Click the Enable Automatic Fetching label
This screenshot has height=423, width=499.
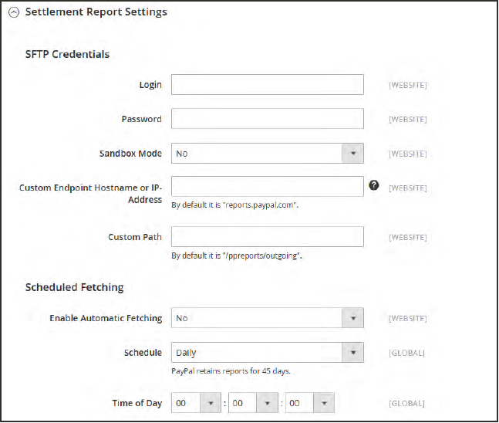(106, 318)
